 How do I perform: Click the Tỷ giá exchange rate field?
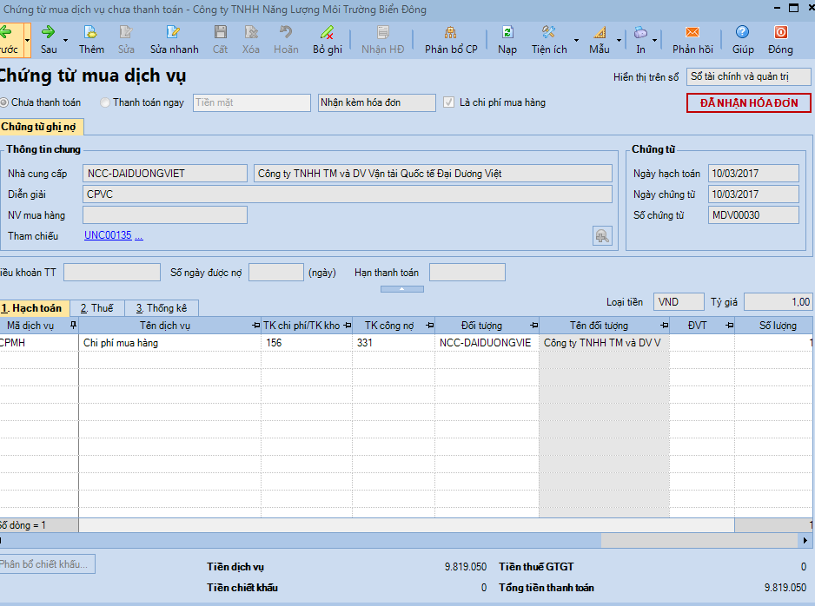click(778, 302)
